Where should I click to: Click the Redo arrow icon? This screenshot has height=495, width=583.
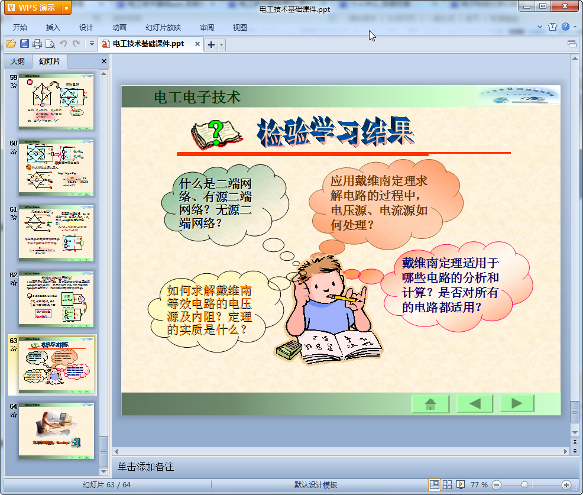point(77,44)
